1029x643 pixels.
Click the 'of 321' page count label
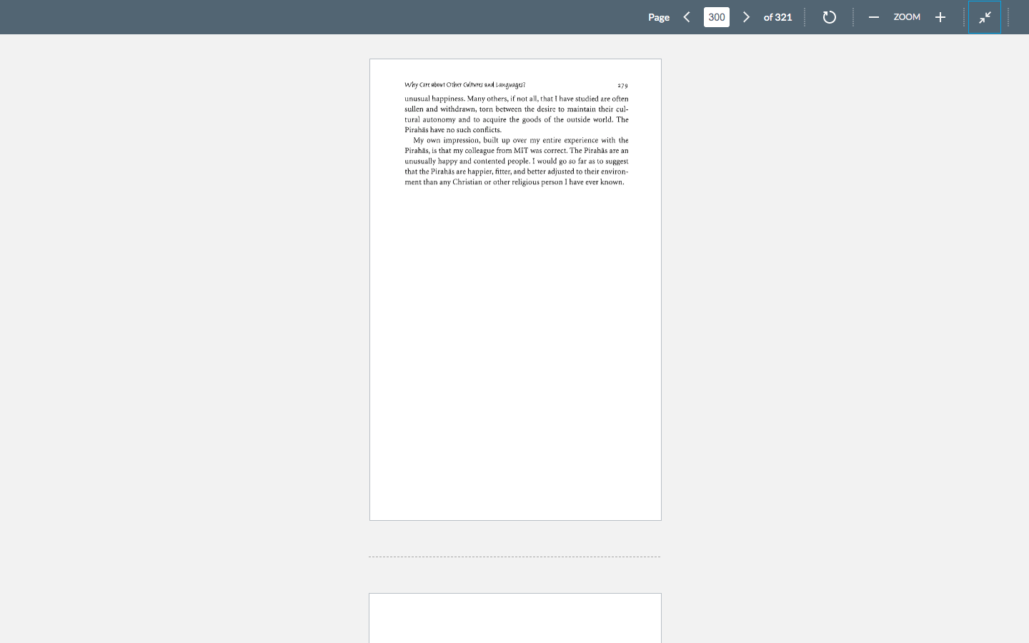pos(778,16)
